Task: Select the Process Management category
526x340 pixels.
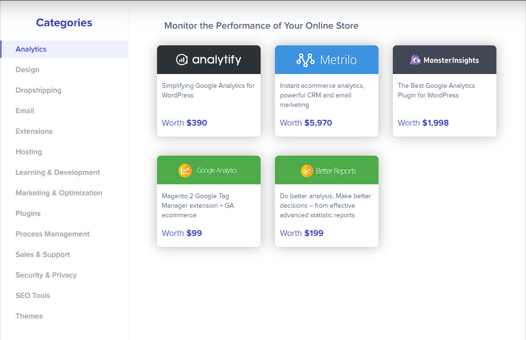Action: 53,234
